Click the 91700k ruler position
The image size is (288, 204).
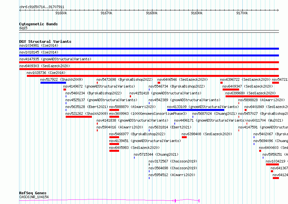[242, 13]
